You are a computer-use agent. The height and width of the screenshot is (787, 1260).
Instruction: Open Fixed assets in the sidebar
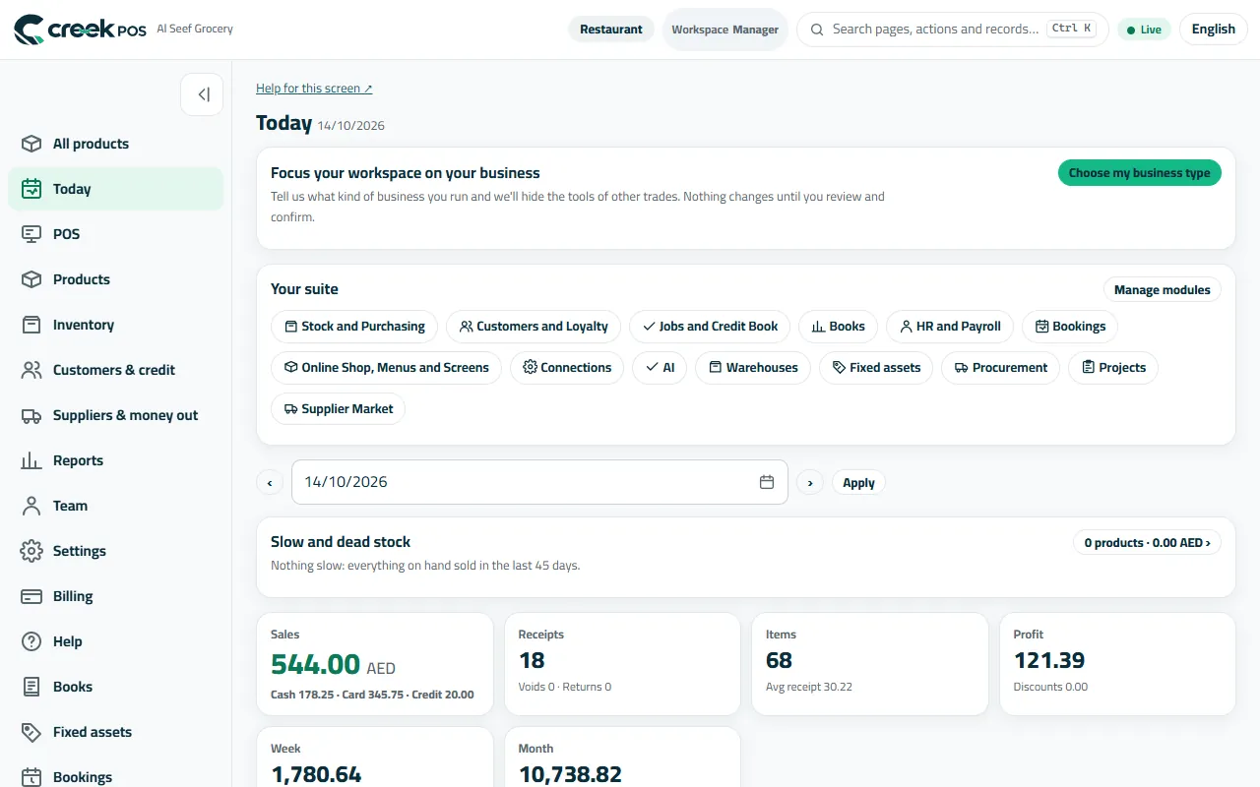pos(116,732)
